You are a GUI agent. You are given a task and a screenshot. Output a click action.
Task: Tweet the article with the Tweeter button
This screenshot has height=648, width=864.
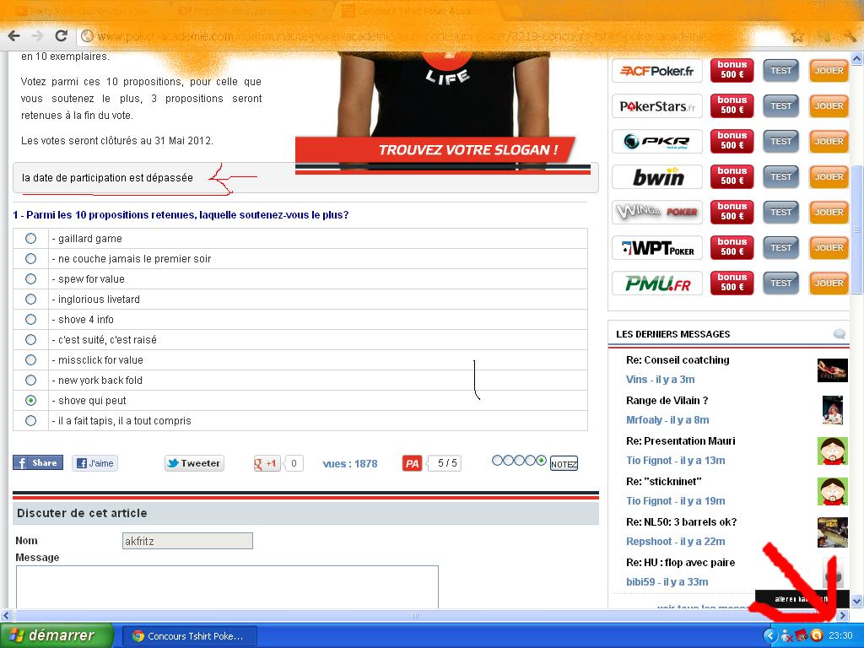pos(194,463)
